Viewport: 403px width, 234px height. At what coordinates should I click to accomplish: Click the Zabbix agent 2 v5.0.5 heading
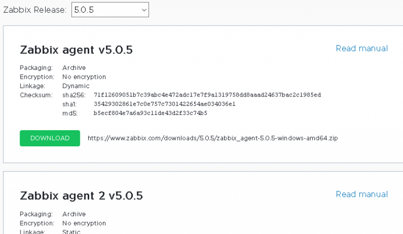click(81, 196)
